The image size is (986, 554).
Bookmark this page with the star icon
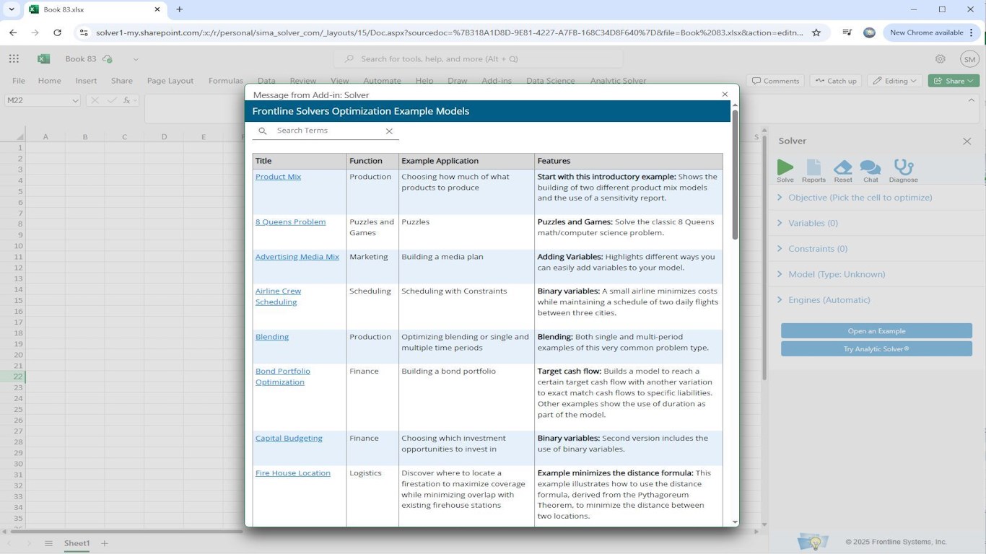click(x=816, y=32)
